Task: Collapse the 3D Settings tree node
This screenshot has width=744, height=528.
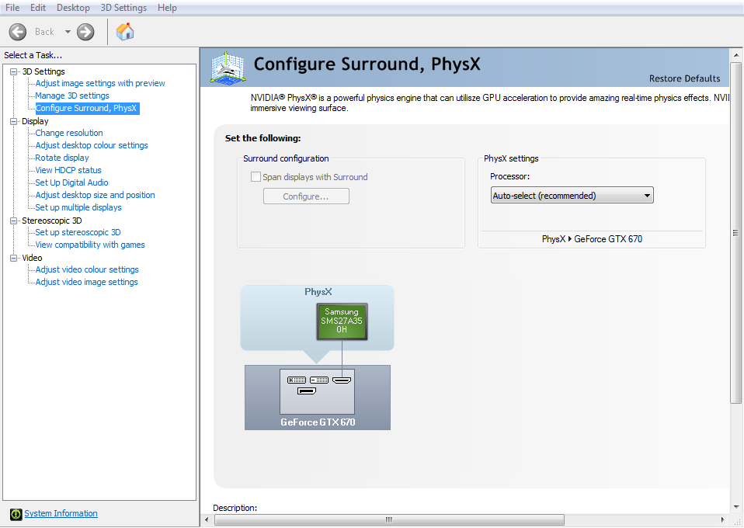Action: 13,71
